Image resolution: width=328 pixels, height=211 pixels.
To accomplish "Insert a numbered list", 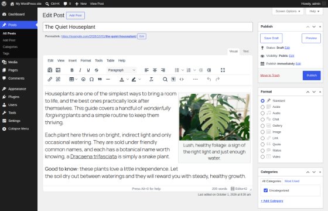I will pos(189,70).
